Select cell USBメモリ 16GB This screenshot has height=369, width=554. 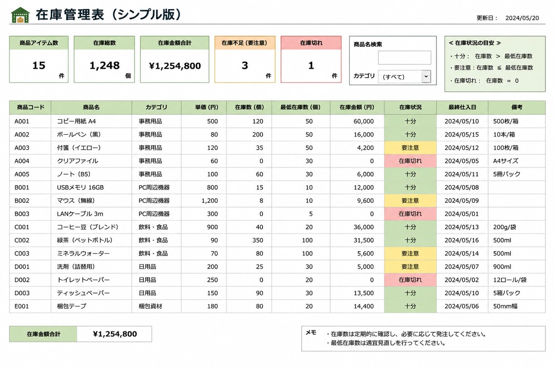pos(91,187)
